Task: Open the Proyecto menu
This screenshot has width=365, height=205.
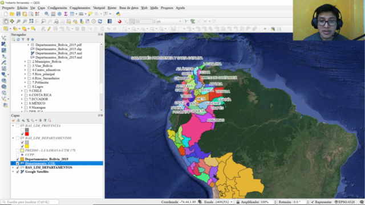Action: pos(8,8)
